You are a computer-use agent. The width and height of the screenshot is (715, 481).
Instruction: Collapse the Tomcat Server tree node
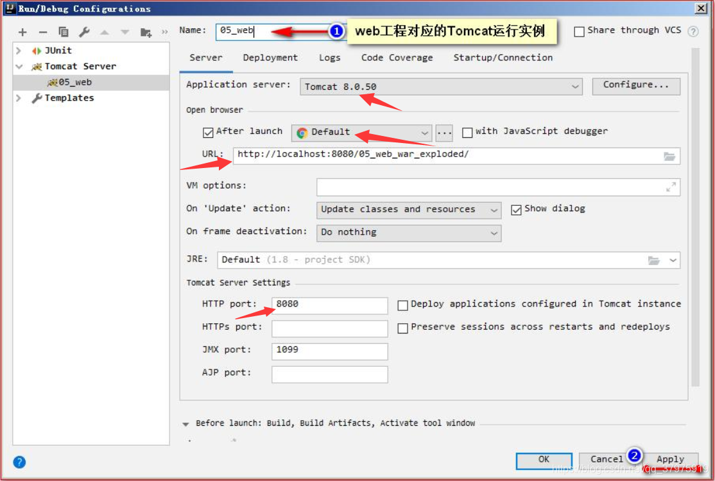19,67
